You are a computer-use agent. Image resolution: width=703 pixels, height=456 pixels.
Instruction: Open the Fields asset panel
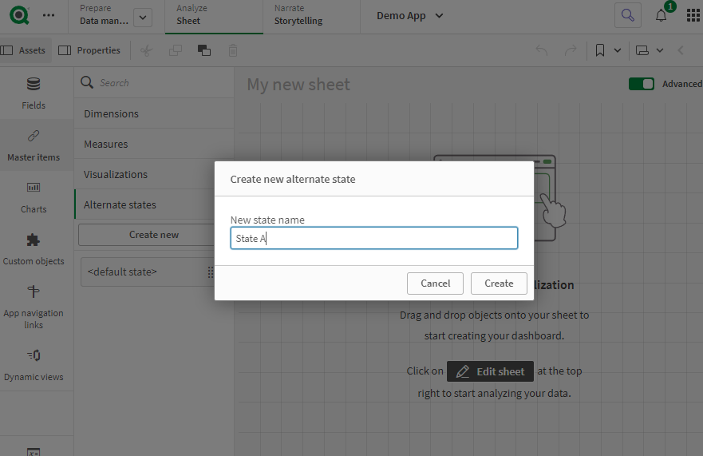coord(34,93)
